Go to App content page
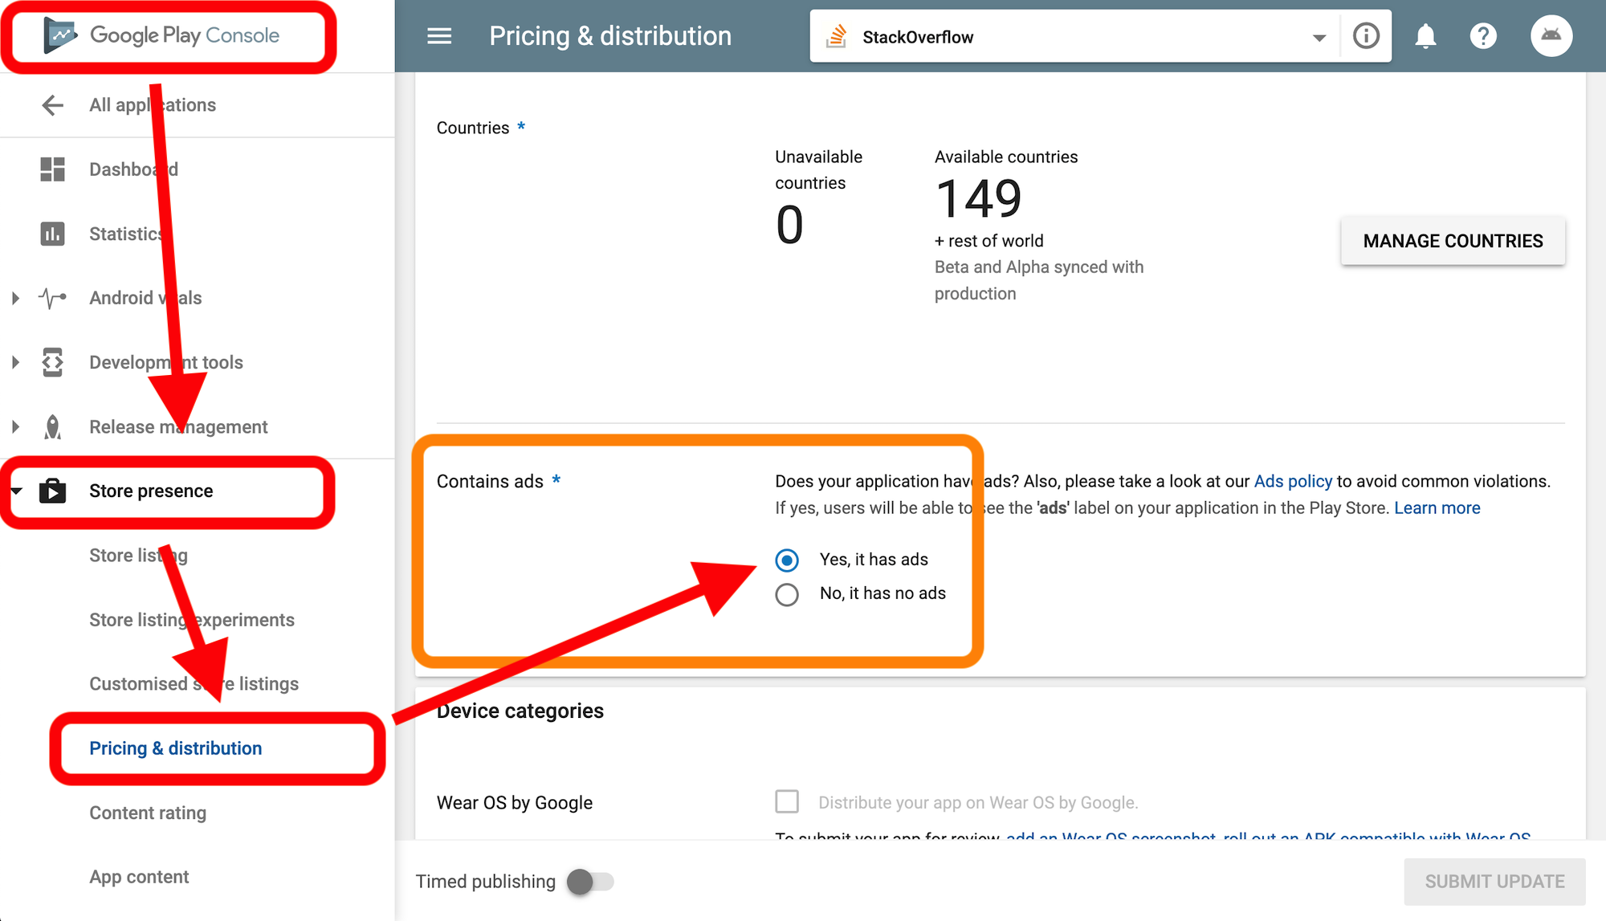The height and width of the screenshot is (921, 1606). click(139, 877)
